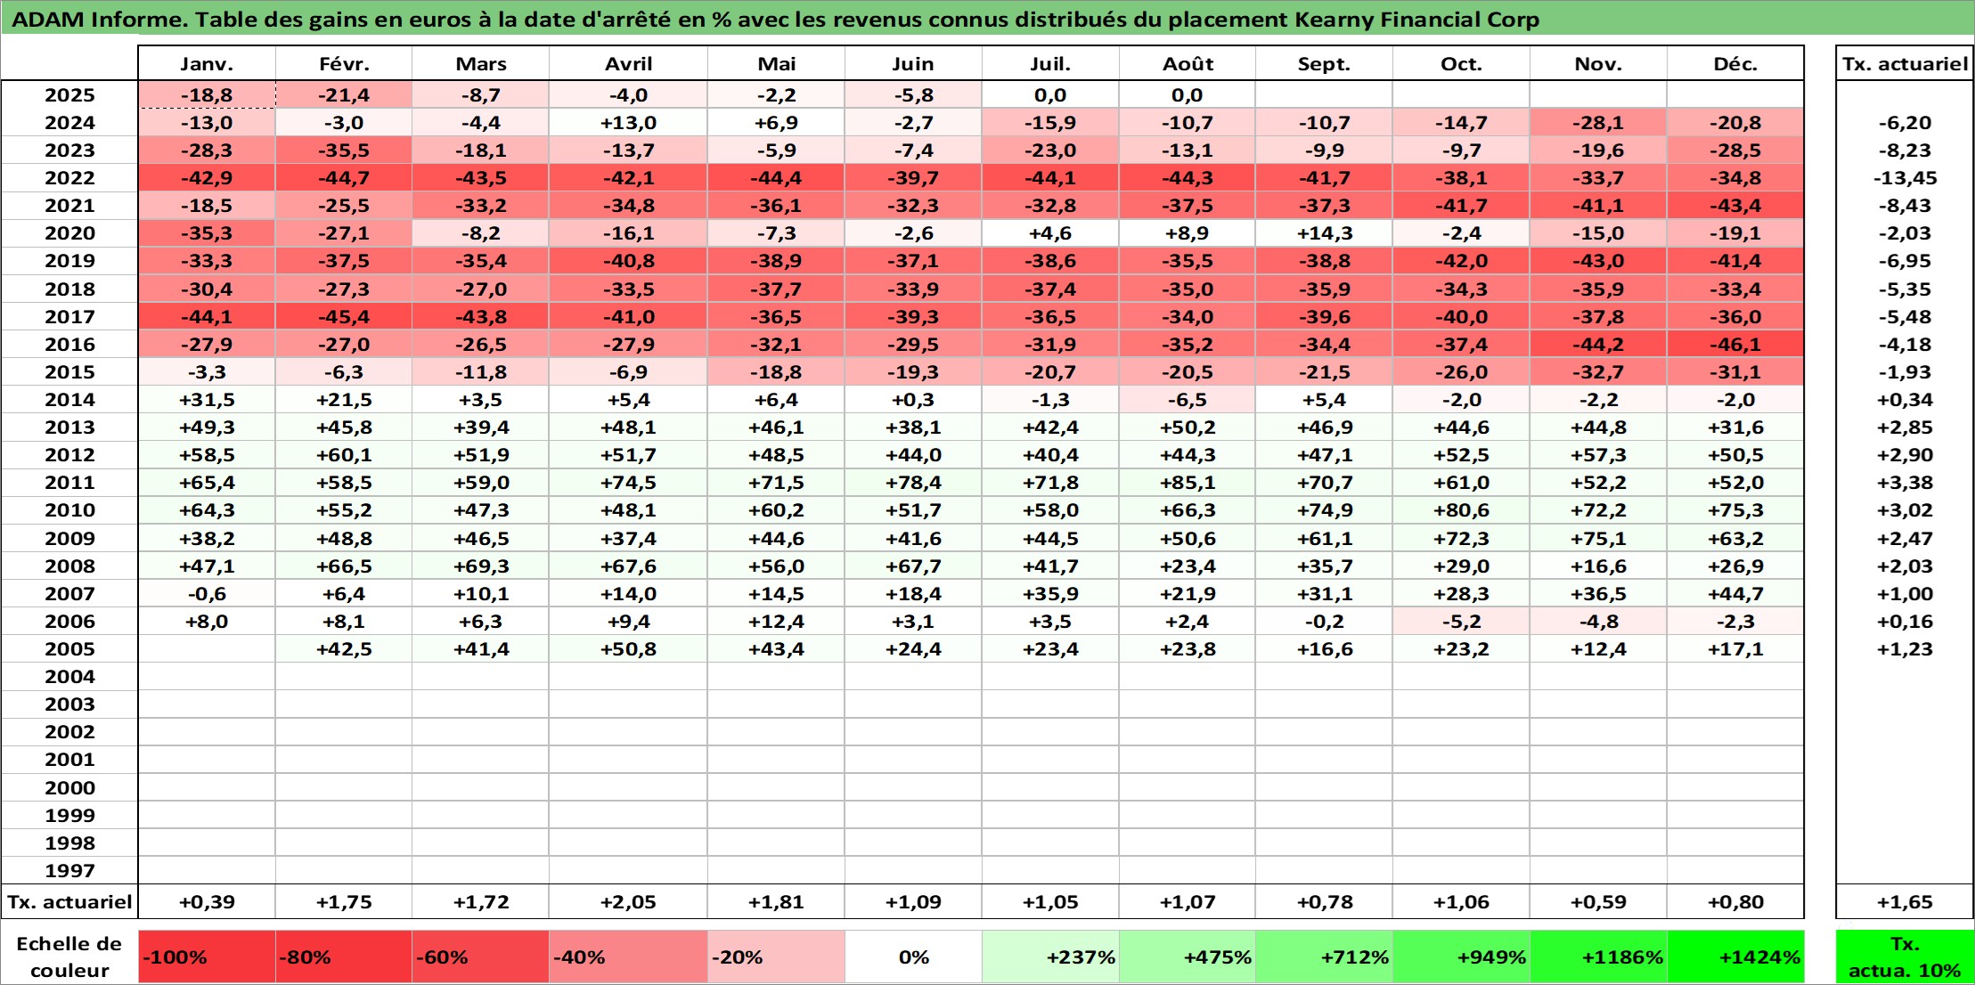Select the 'Janv.' column header
This screenshot has width=1975, height=985.
(x=207, y=64)
